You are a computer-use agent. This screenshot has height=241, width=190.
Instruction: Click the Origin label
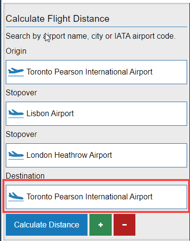(16, 51)
